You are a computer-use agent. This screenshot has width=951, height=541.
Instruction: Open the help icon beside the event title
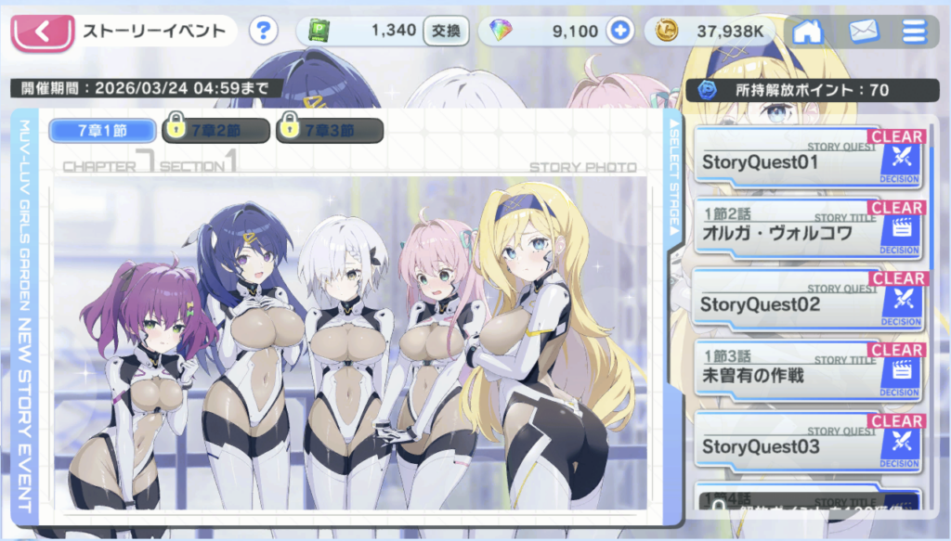click(263, 31)
